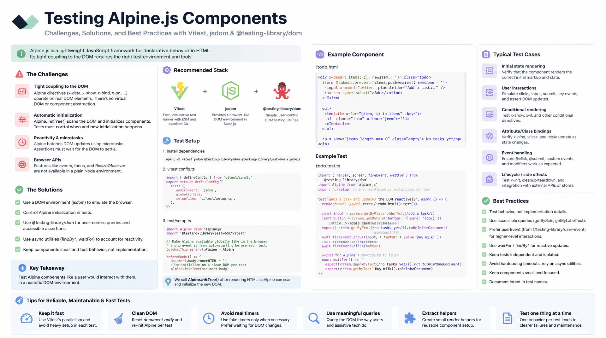Image resolution: width=606 pixels, height=338 pixels.
Task: Click the Vitest lightning logo
Action: pyautogui.click(x=180, y=91)
